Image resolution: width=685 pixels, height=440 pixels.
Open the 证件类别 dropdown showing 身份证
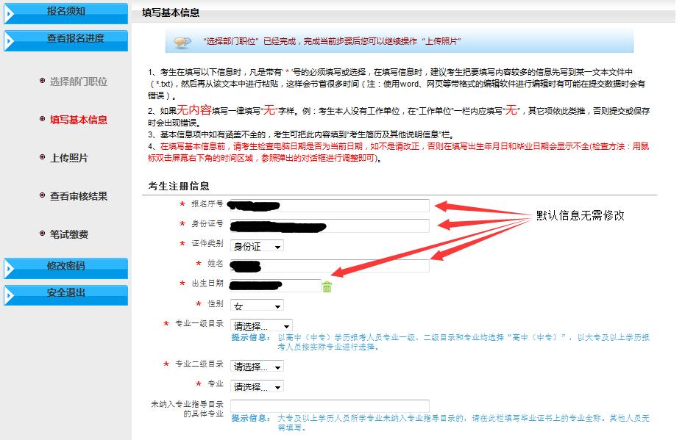257,247
